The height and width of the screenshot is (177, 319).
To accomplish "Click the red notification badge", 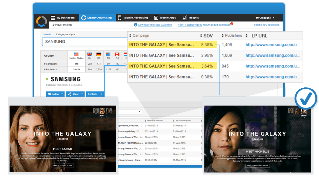I will coord(232,24).
